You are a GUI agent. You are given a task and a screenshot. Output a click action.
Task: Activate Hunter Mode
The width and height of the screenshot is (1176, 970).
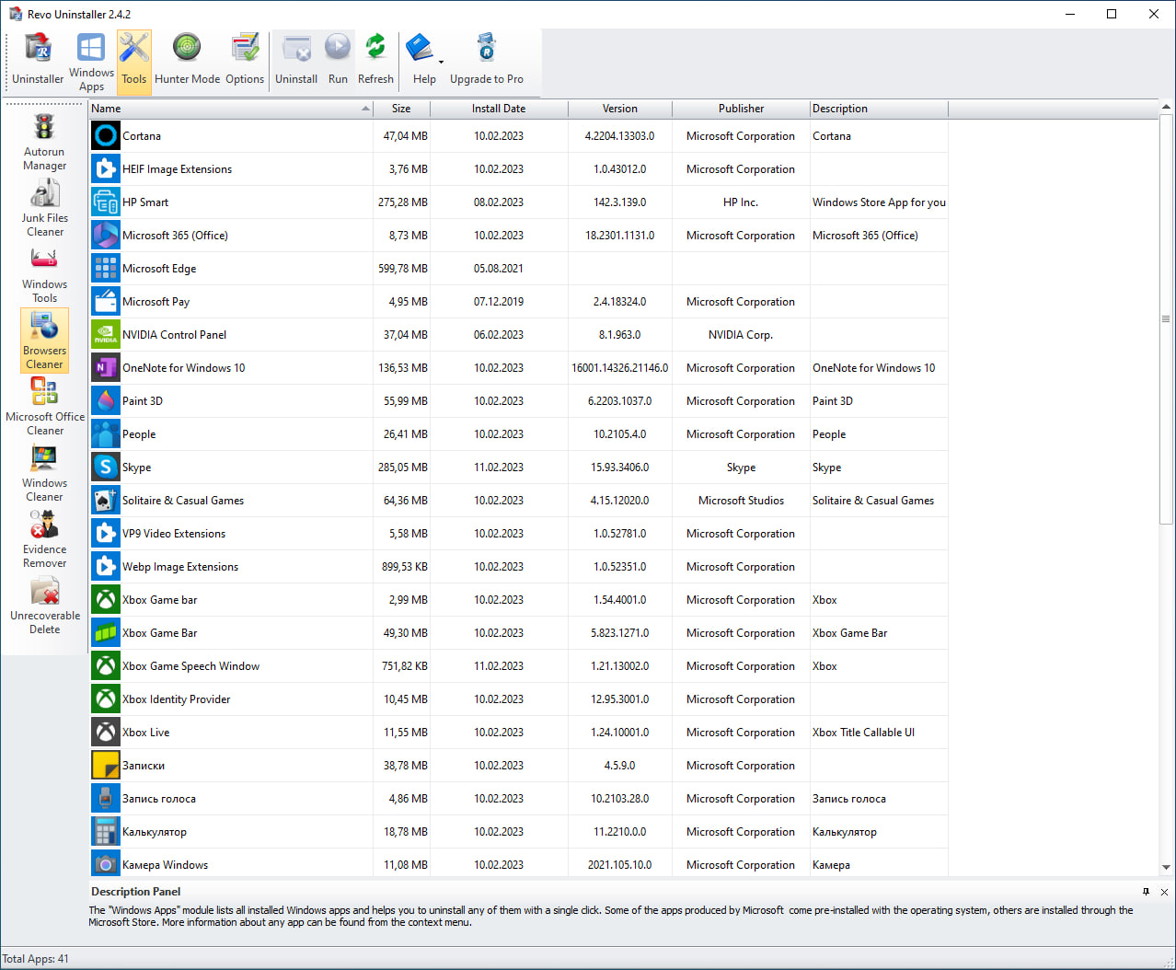187,61
